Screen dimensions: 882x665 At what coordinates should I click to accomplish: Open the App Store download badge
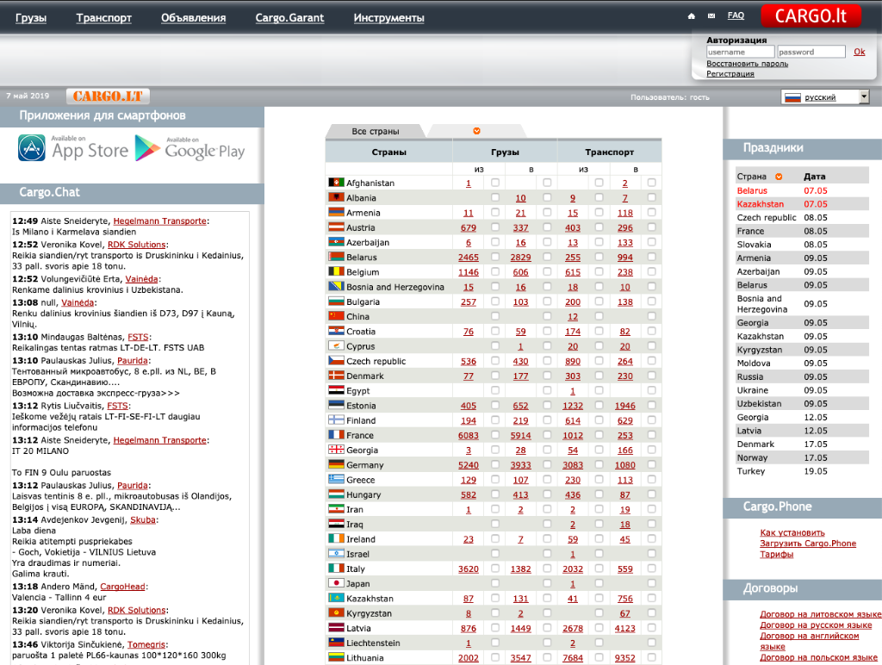coord(73,148)
